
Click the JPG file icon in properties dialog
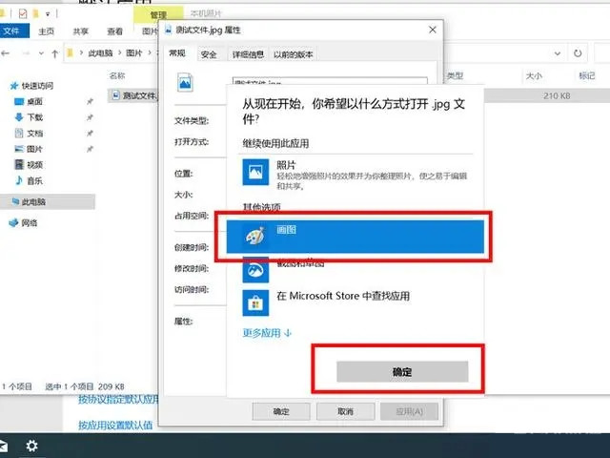point(185,82)
